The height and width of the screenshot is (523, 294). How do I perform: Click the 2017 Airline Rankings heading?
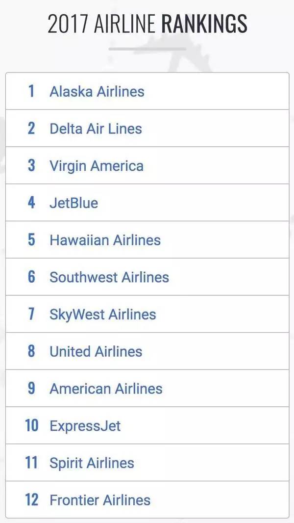point(147,24)
